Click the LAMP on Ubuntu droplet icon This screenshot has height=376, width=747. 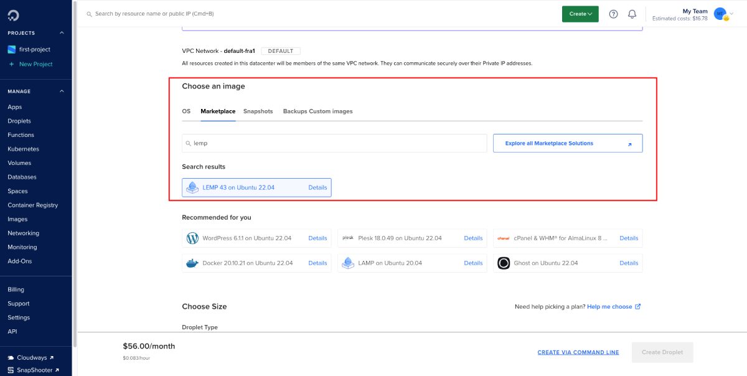347,263
